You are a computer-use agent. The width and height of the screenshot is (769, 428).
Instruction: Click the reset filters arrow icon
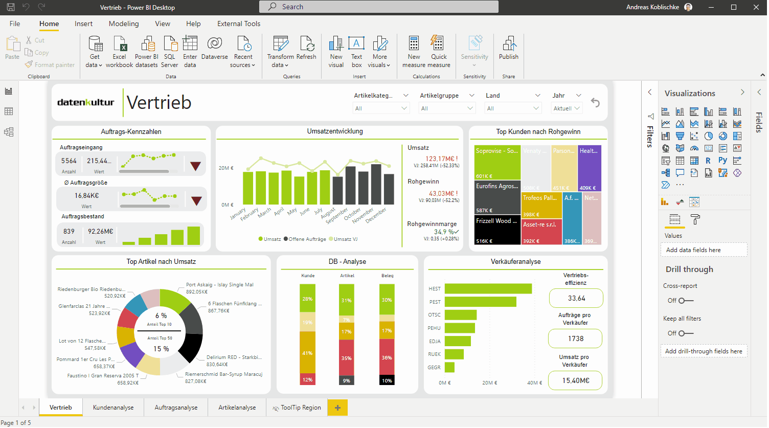coord(595,103)
